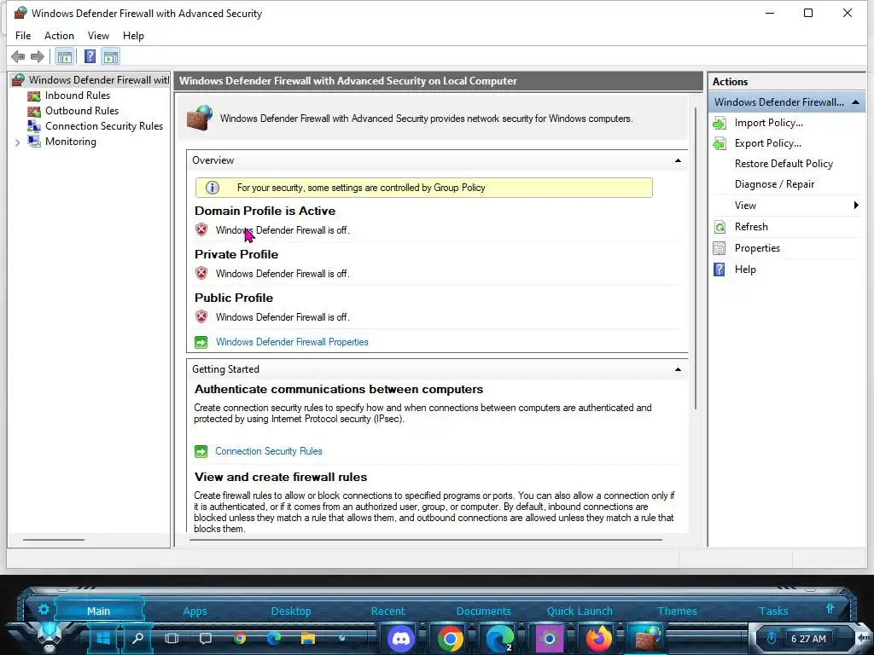The image size is (874, 655).
Task: Click the taskbar search magnifier icon
Action: pos(137,638)
